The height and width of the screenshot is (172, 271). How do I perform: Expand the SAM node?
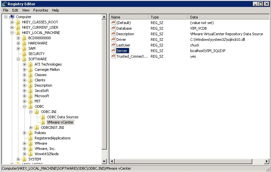(x=18, y=48)
